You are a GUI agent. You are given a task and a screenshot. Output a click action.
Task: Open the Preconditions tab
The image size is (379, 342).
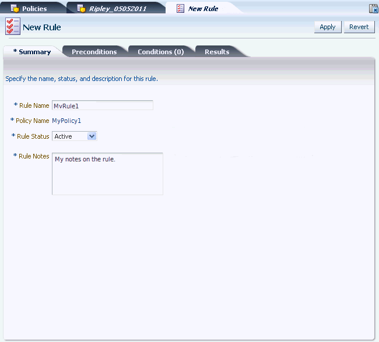[x=94, y=52]
